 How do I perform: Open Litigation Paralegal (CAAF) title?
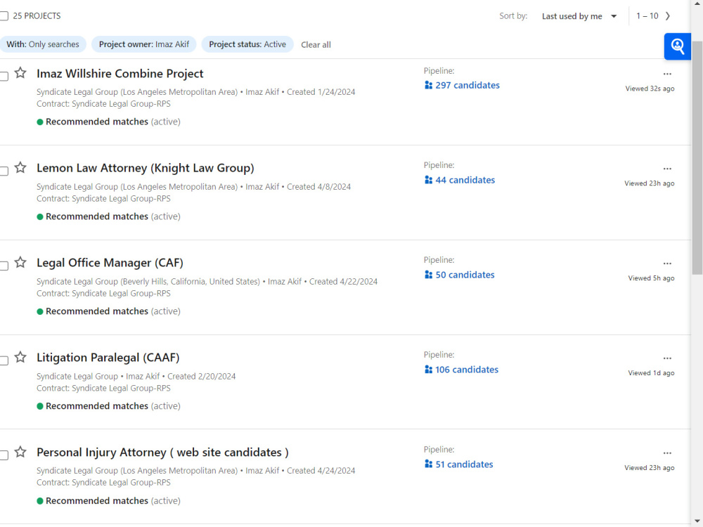coord(108,358)
